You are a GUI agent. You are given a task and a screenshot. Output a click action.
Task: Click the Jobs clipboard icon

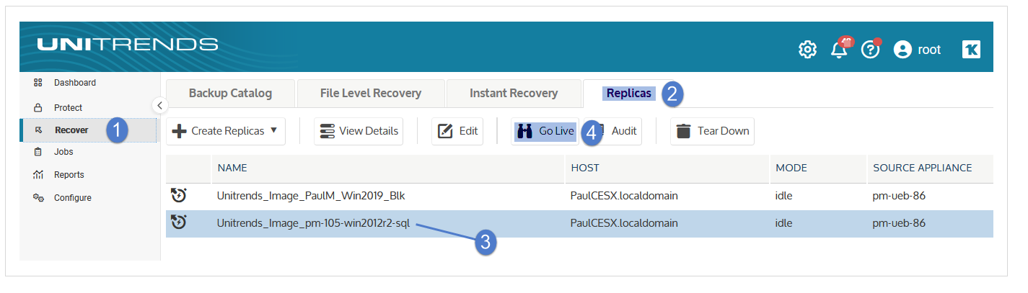pos(38,152)
